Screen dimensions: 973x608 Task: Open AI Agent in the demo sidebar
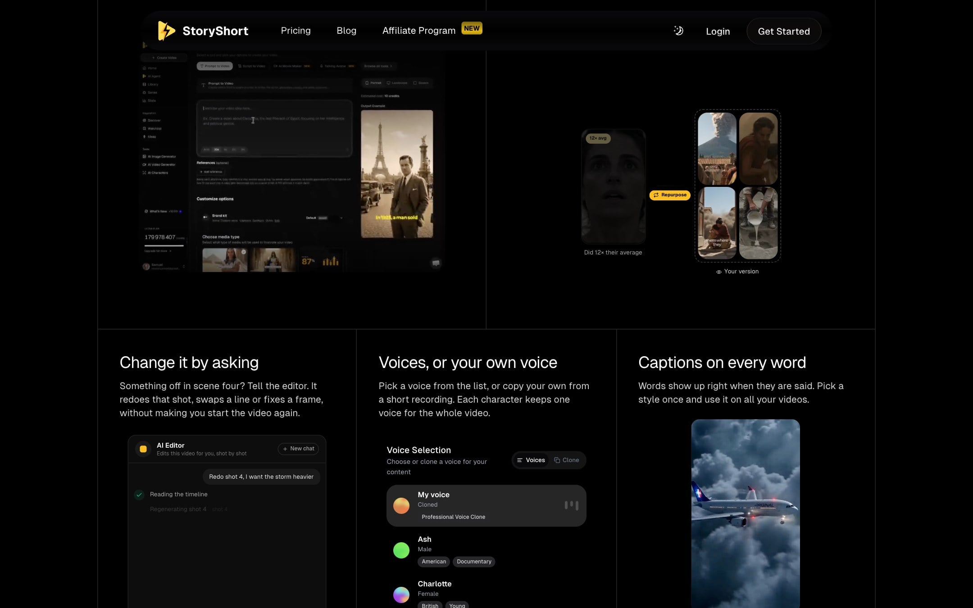point(151,76)
